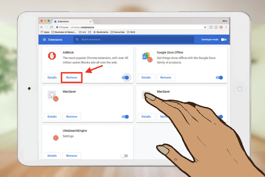
Task: Open the Chrome three-dot menu
Action: pyautogui.click(x=226, y=27)
